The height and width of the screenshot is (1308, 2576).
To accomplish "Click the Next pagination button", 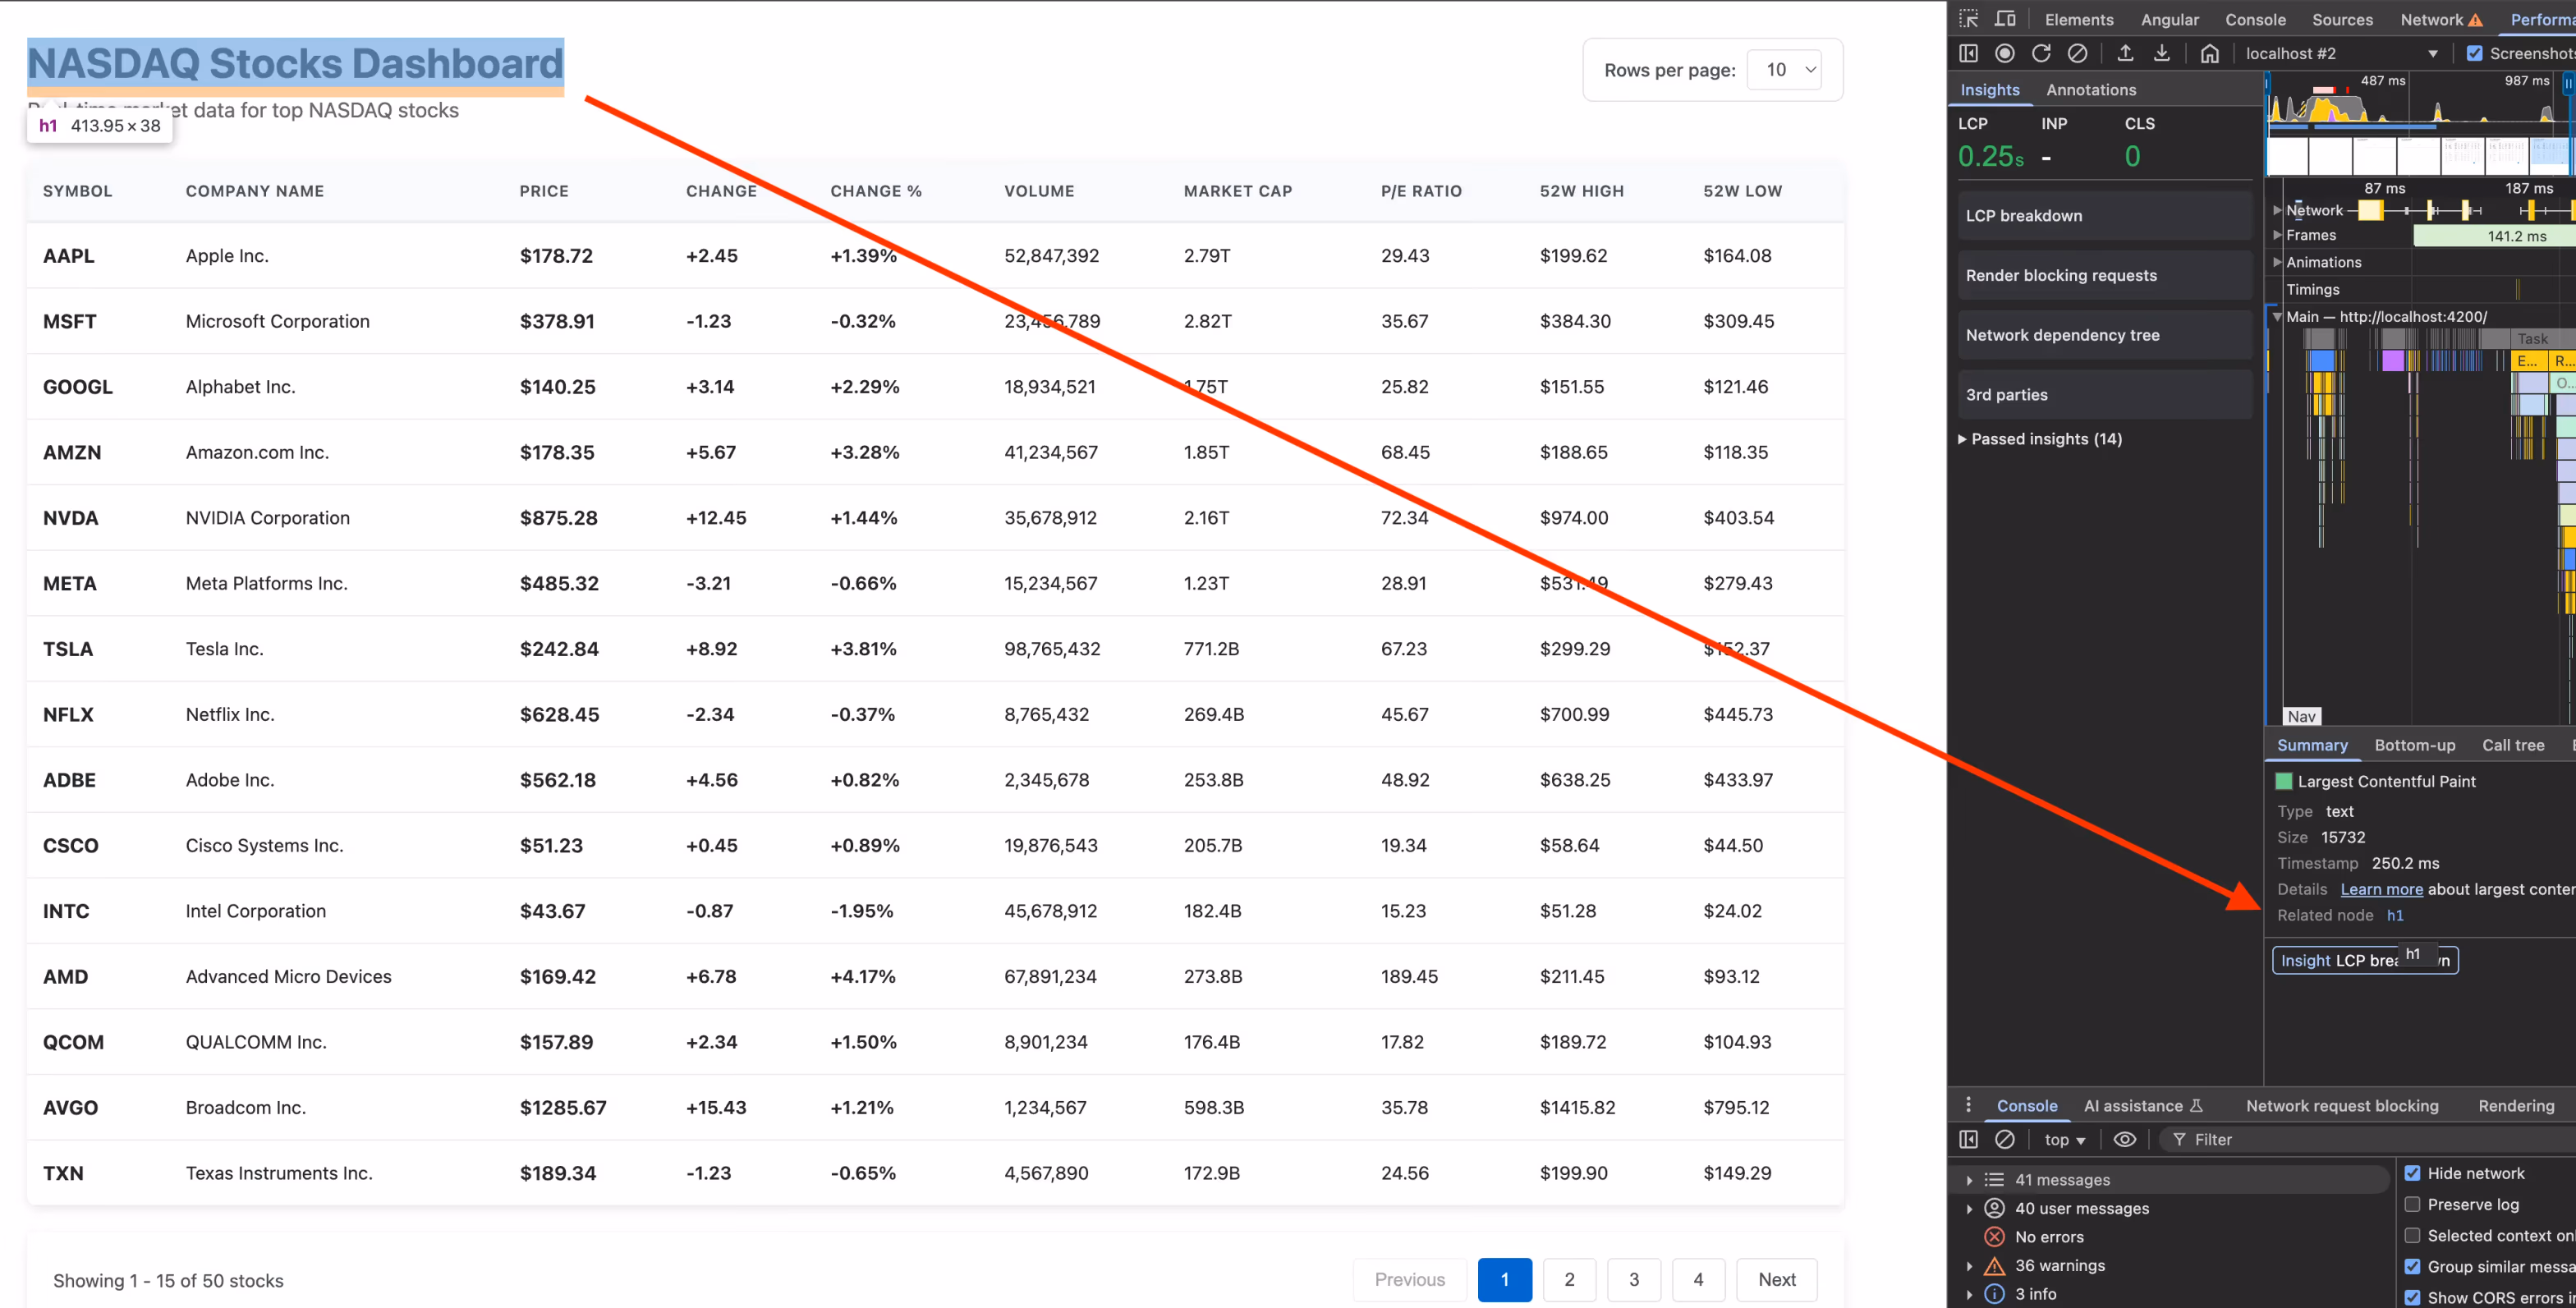I will [1776, 1279].
